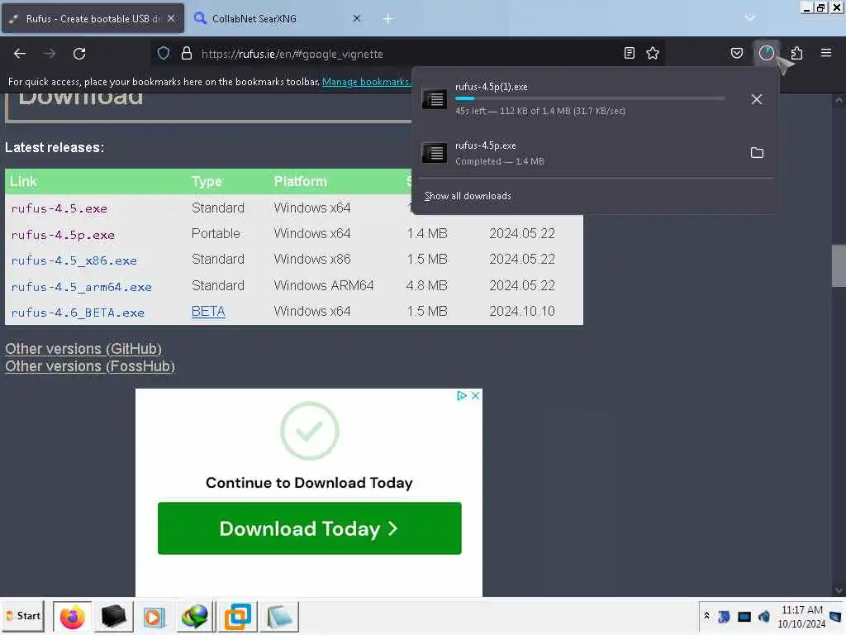
Task: Bookmark this page with the star icon
Action: (653, 53)
